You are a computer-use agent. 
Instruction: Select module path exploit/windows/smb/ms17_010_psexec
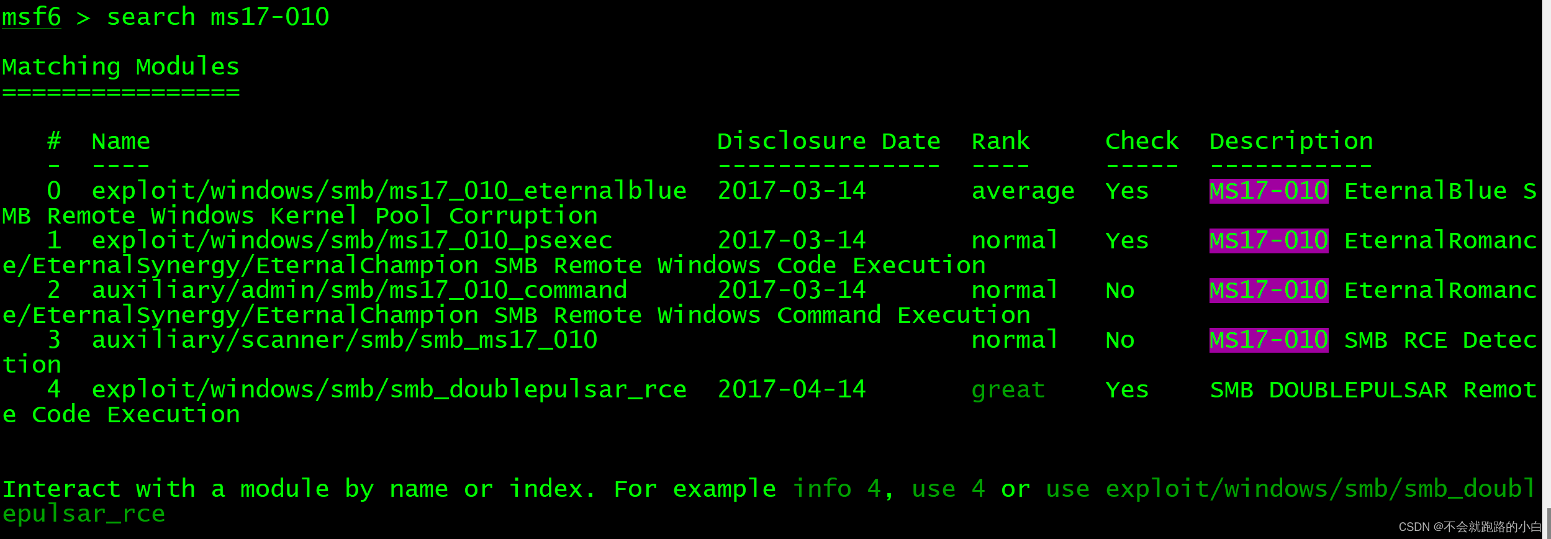click(352, 240)
